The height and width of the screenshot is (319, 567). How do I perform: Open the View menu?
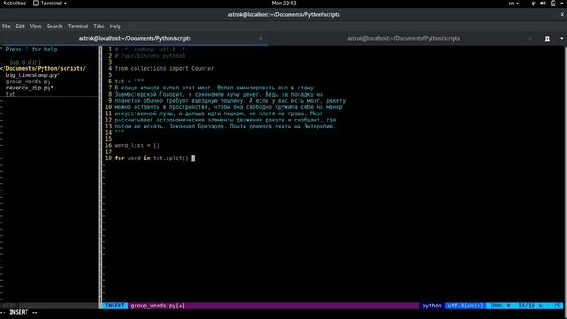[x=35, y=27]
